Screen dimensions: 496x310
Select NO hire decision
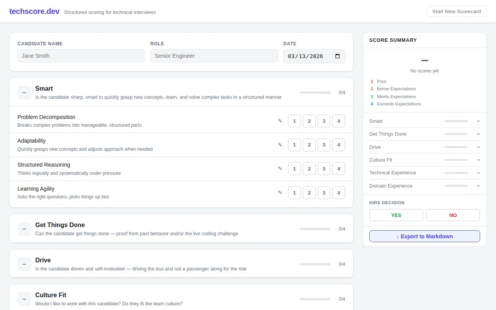(453, 215)
